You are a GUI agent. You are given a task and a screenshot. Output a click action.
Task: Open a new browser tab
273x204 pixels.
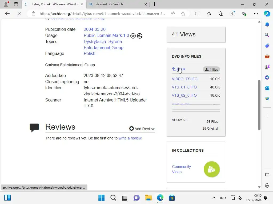pyautogui.click(x=154, y=4)
